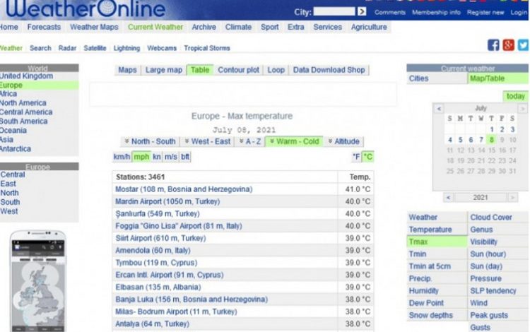The image size is (530, 332).
Task: Select km/h wind speed unit
Action: [122, 157]
